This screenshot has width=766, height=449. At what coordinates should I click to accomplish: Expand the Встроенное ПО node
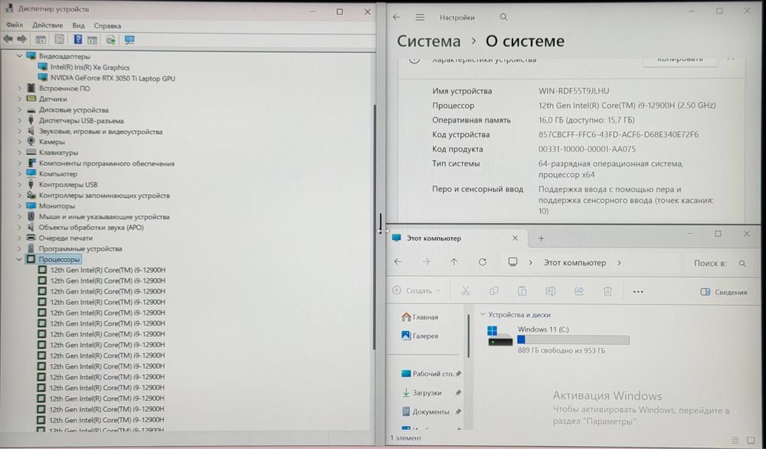pyautogui.click(x=20, y=88)
